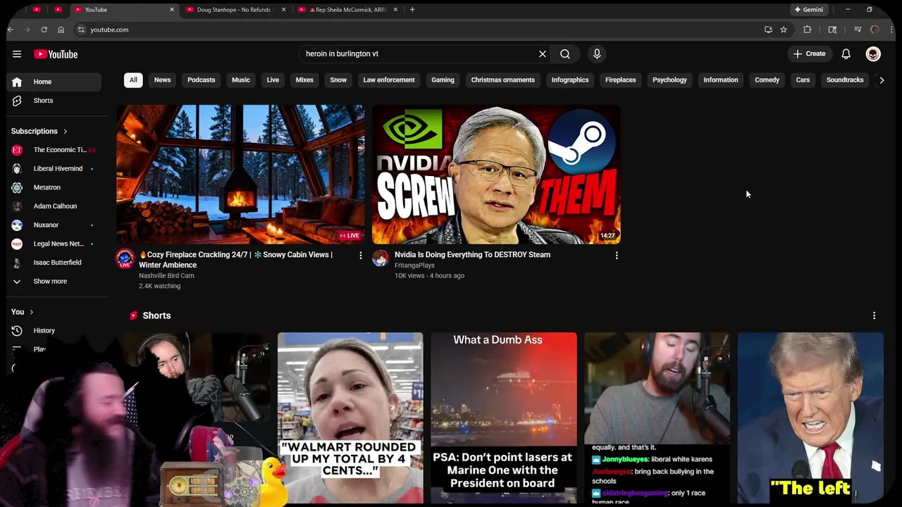902x507 pixels.
Task: Expand Show more subscriptions
Action: point(51,281)
